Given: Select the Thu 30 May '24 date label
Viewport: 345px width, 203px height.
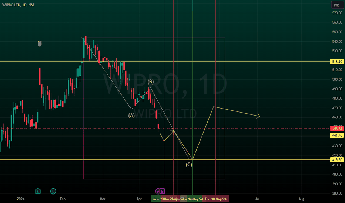Looking at the screenshot, I should coord(215,199).
